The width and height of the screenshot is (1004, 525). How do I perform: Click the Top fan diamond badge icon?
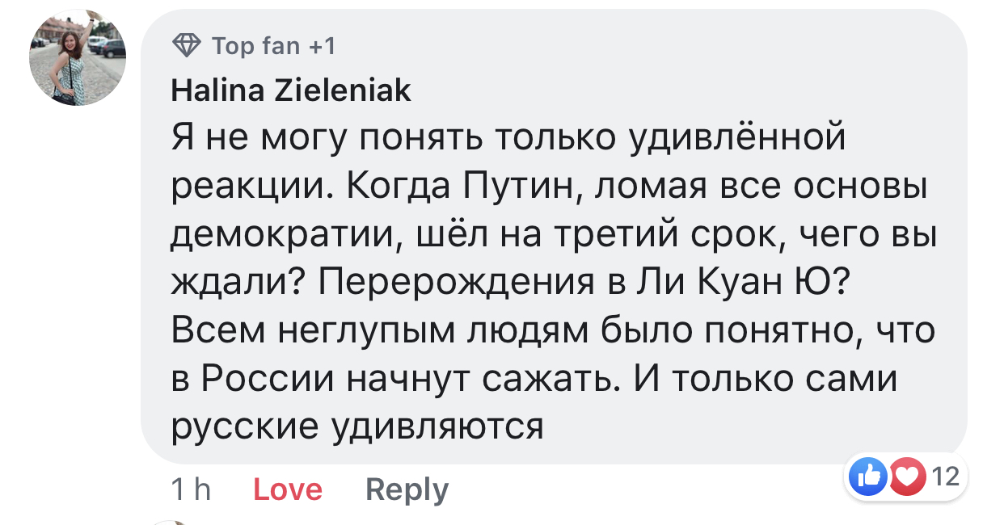coord(187,47)
